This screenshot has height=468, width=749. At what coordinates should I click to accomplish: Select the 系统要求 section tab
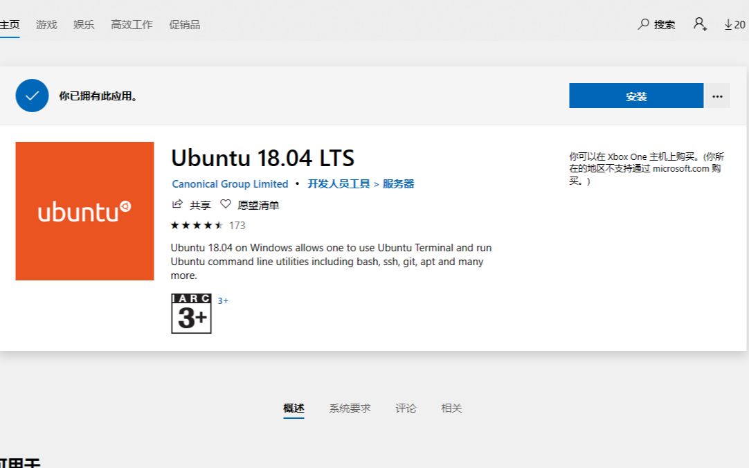click(x=350, y=408)
